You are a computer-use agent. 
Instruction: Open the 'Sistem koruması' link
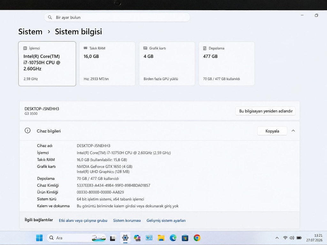coord(127,220)
